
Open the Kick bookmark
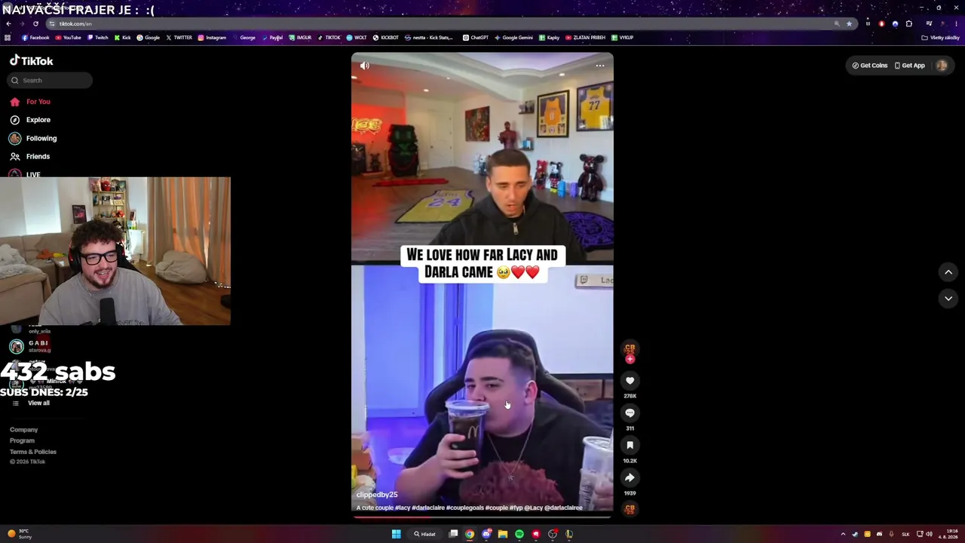point(122,38)
